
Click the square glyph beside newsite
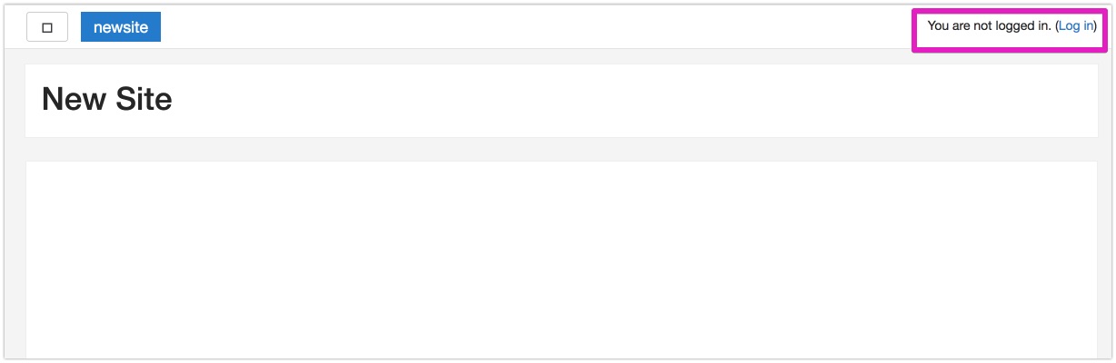click(x=47, y=27)
